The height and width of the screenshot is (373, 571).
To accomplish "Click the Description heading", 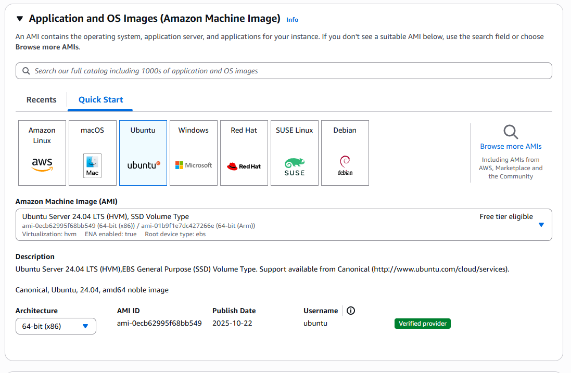I will [x=35, y=256].
